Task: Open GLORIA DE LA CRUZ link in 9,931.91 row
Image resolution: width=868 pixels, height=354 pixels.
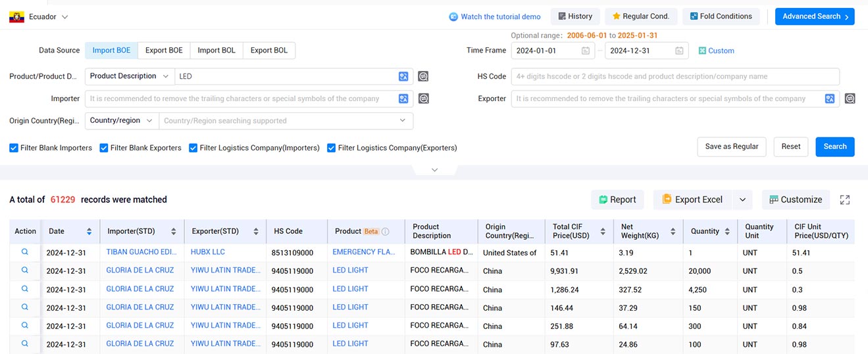Action: (x=140, y=270)
